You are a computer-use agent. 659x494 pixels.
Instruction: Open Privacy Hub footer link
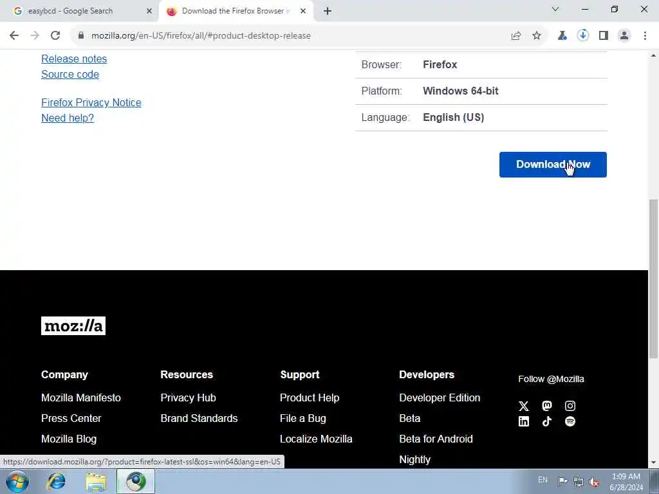[x=188, y=398]
